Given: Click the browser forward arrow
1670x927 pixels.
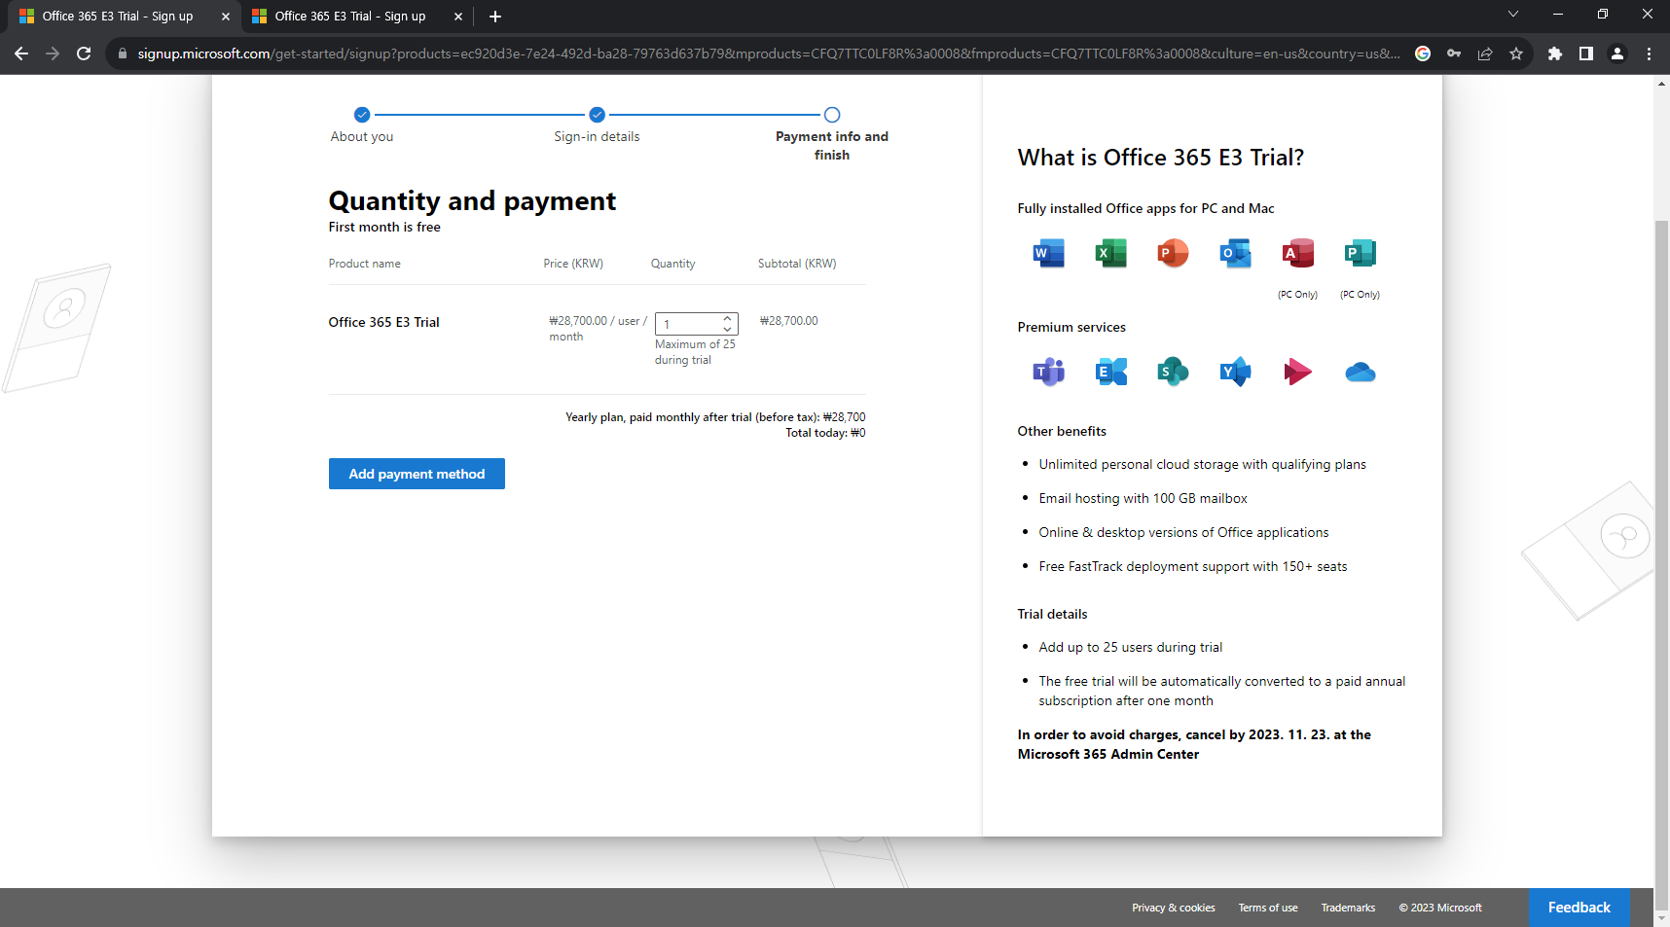Looking at the screenshot, I should (x=53, y=53).
